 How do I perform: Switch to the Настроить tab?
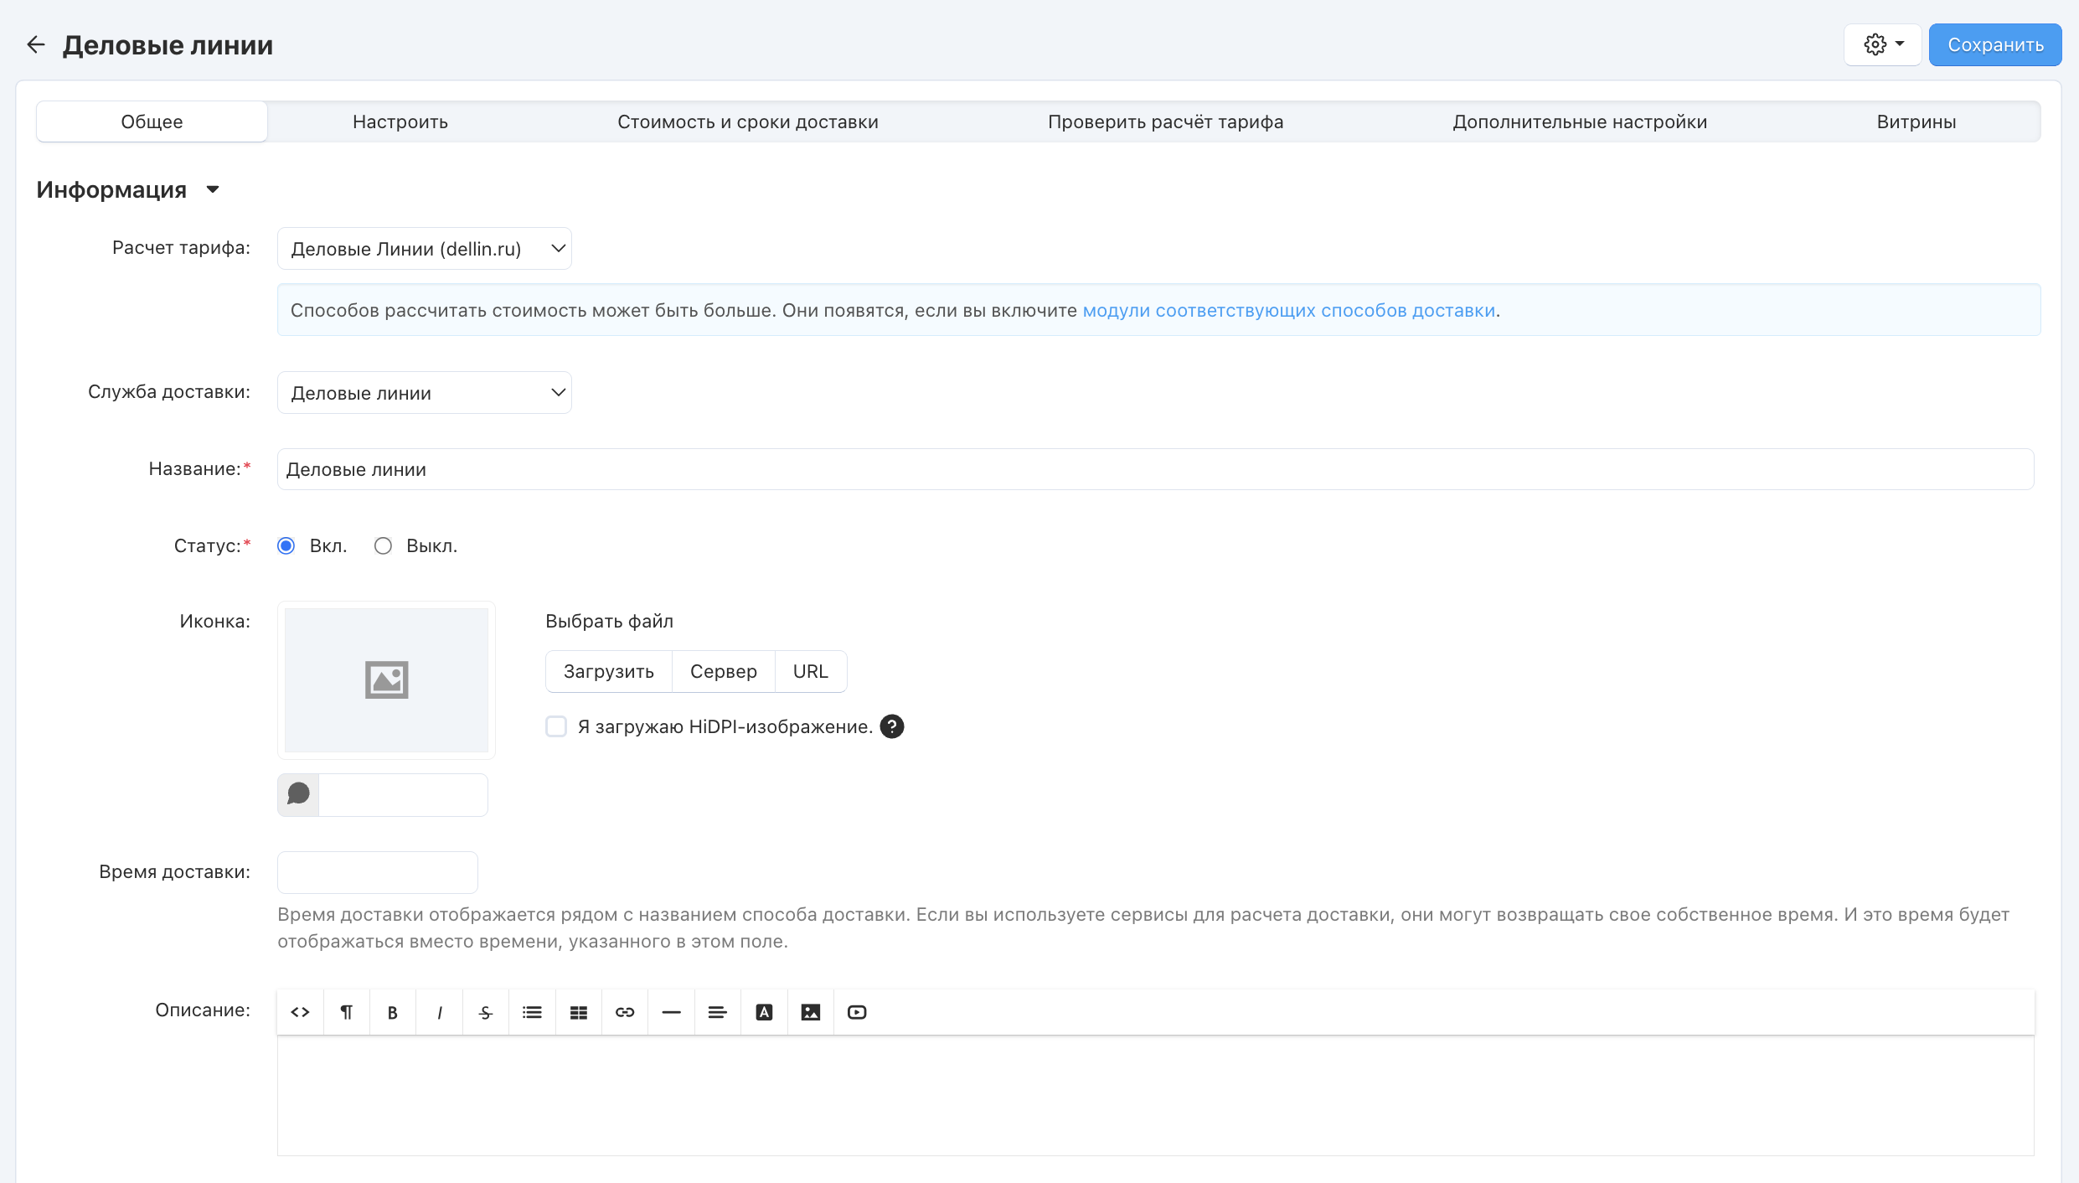point(400,121)
